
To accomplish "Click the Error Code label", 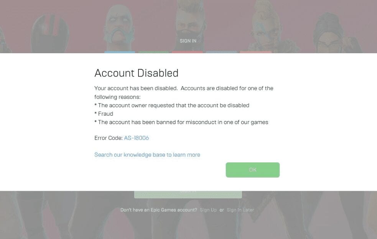I will tap(109, 138).
